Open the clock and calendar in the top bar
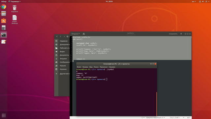 [x=109, y=1]
